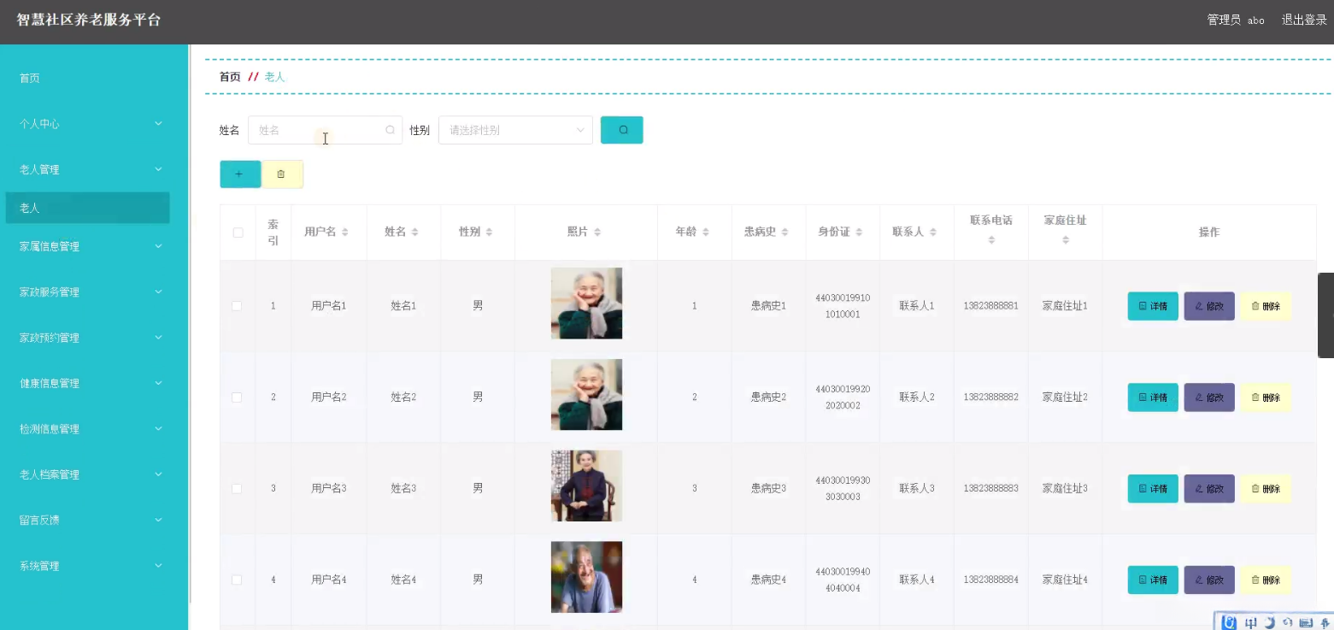Sort the table by 年龄 column
Screen dimensions: 1334x630
[706, 233]
